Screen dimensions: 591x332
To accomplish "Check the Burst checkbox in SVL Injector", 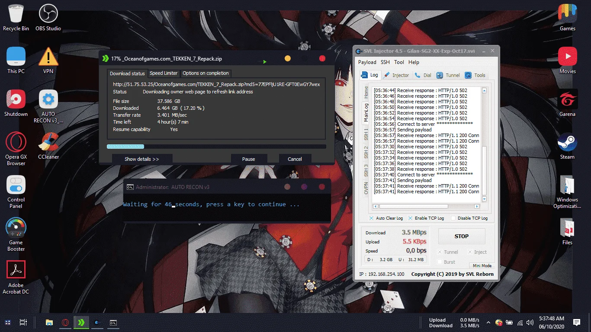I will (x=440, y=262).
